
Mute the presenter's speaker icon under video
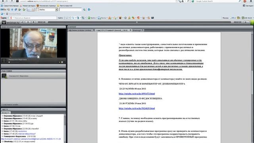point(9,62)
